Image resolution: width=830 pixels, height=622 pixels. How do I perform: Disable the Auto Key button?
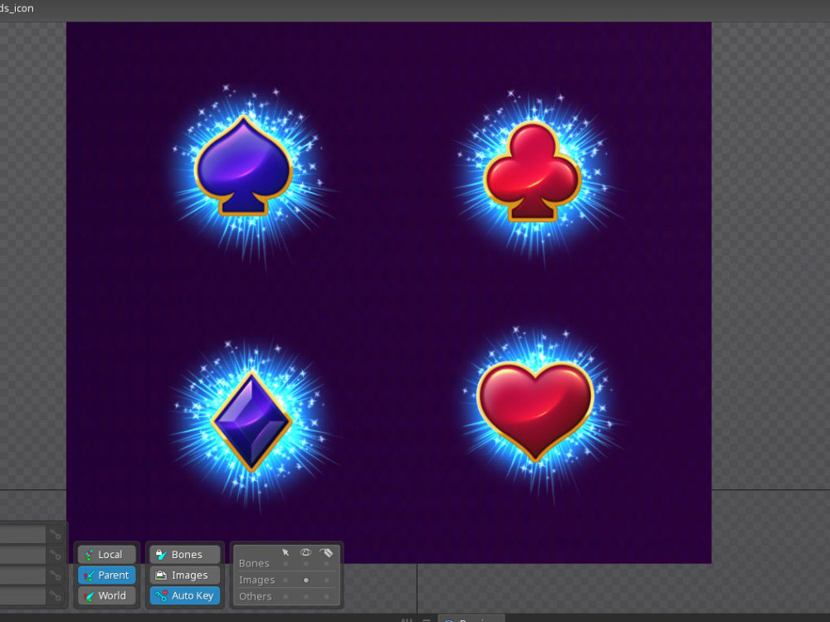click(185, 595)
